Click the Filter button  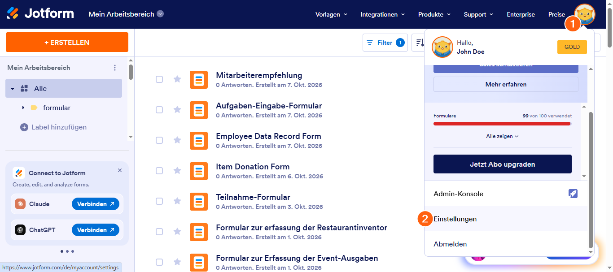click(x=385, y=43)
